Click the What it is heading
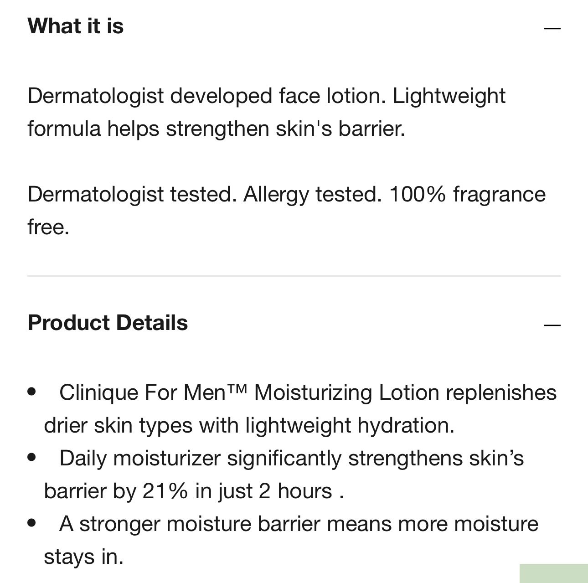 (76, 26)
